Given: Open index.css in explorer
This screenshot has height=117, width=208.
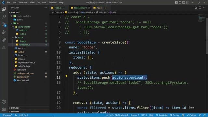Looking at the screenshot, I should [x=22, y=56].
